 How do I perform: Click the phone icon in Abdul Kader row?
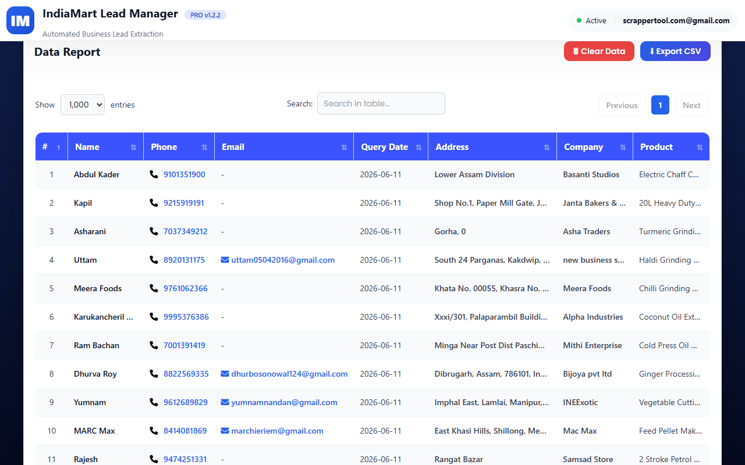pyautogui.click(x=154, y=174)
